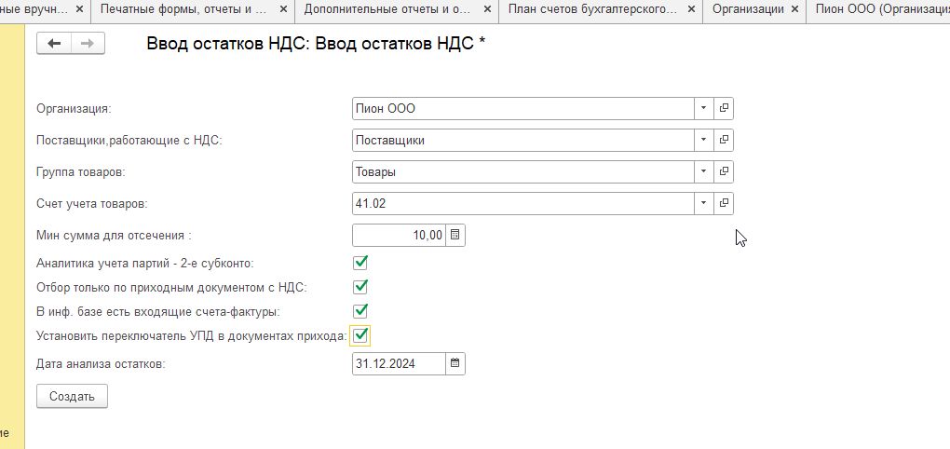Open the Группа товаров open-form icon
950x449 pixels.
tap(724, 171)
